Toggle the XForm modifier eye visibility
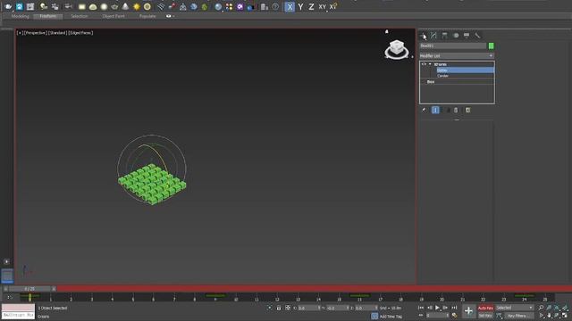Image resolution: width=572 pixels, height=321 pixels. (424, 64)
